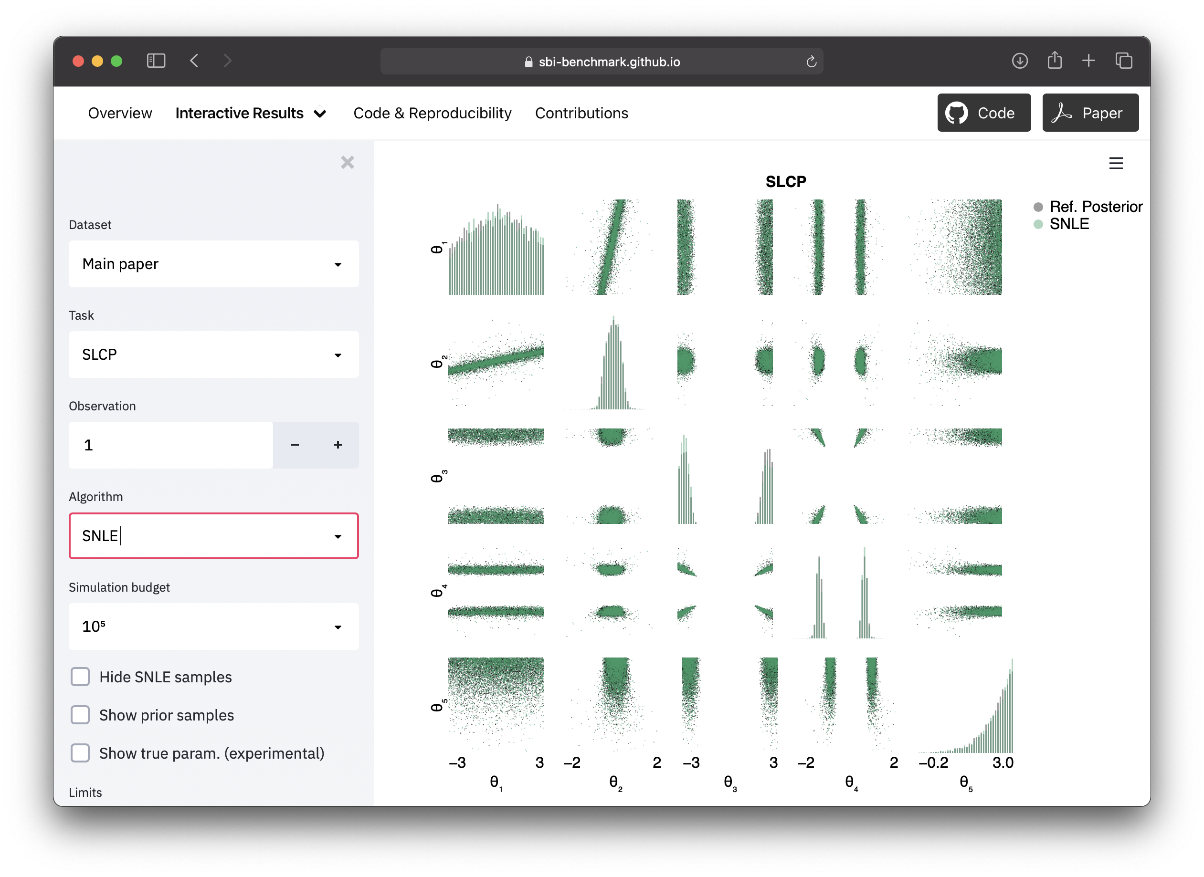1204x877 pixels.
Task: Go to Code & Reproducibility page
Action: pos(433,113)
